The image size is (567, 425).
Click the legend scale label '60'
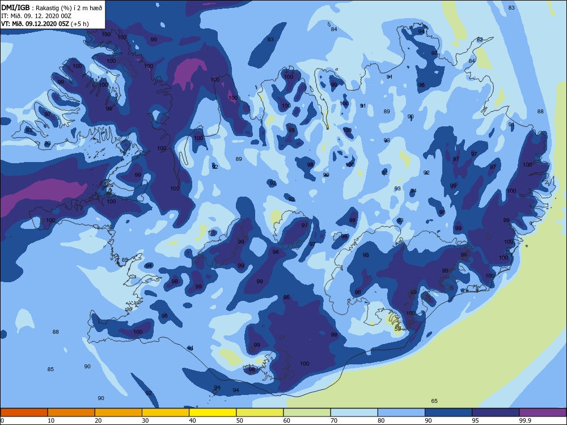tap(287, 420)
